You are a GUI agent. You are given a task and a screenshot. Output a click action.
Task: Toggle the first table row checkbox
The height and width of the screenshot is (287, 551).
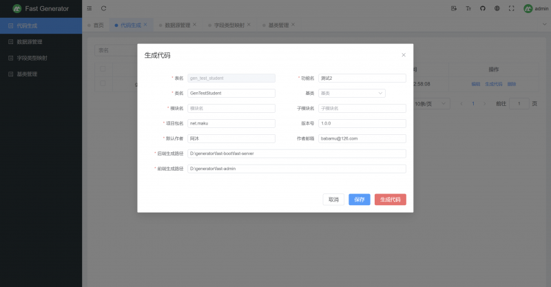pos(103,83)
